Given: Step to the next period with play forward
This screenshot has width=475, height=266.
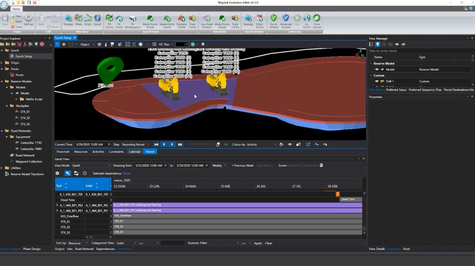Looking at the screenshot, I should pyautogui.click(x=172, y=144).
